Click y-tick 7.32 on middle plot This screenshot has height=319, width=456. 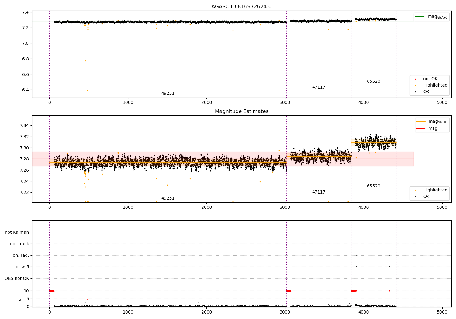pyautogui.click(x=24, y=137)
